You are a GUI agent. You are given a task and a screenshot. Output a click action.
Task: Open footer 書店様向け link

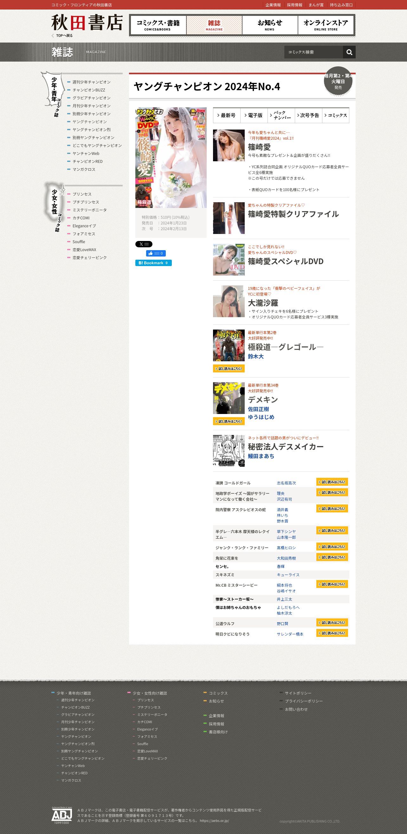click(218, 732)
